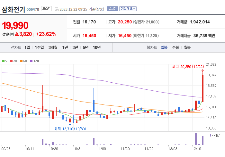225x157 pixels.
Task: Click the stock code 009470
Action: pyautogui.click(x=33, y=10)
